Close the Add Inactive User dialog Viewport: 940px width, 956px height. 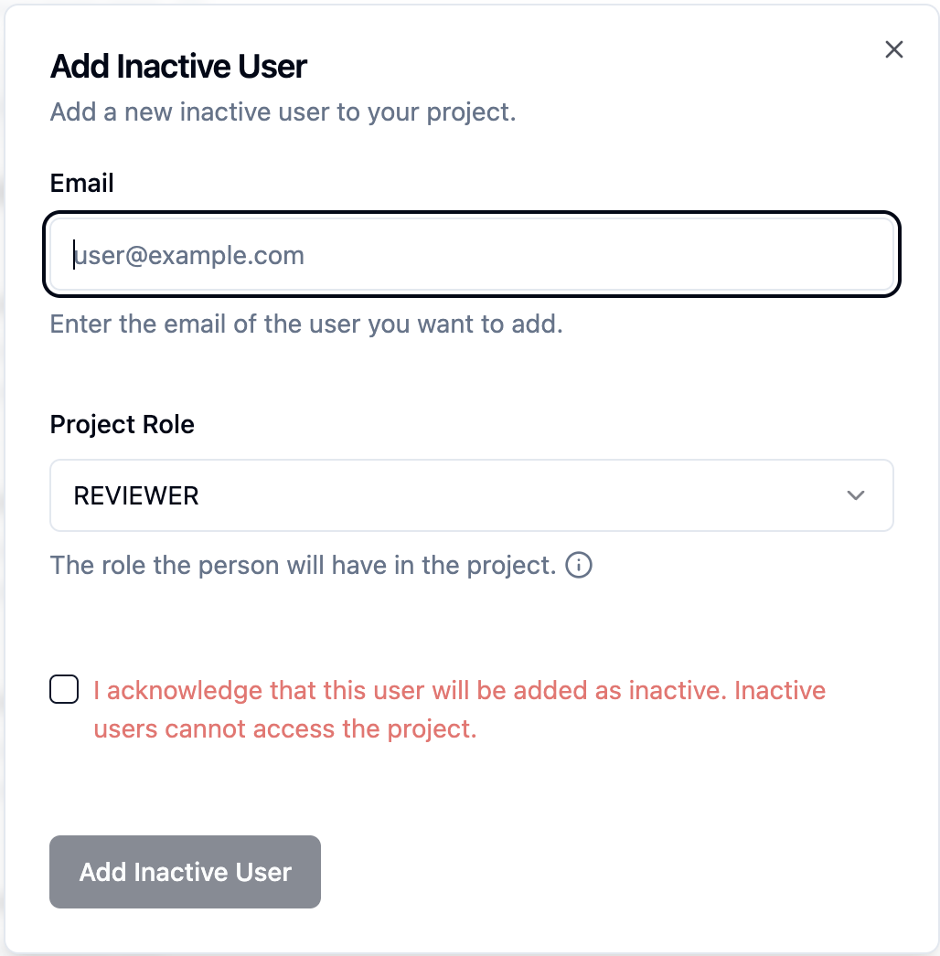[x=894, y=49]
